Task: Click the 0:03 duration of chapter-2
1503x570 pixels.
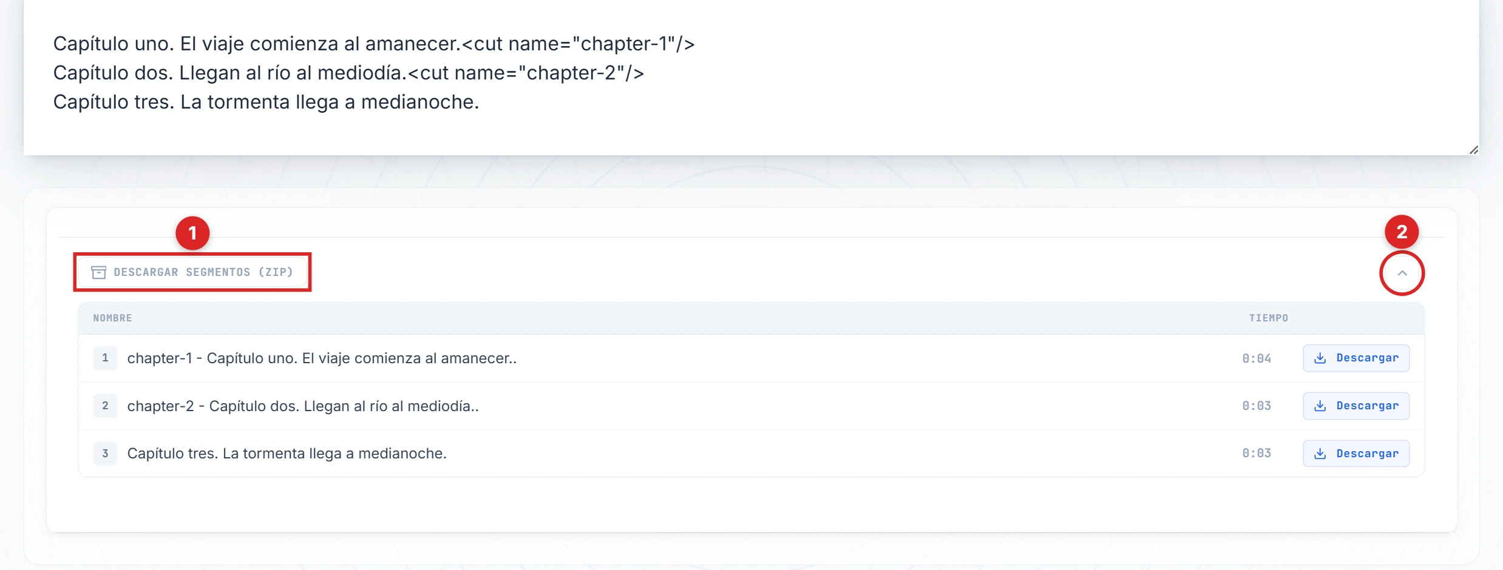Action: pyautogui.click(x=1256, y=406)
